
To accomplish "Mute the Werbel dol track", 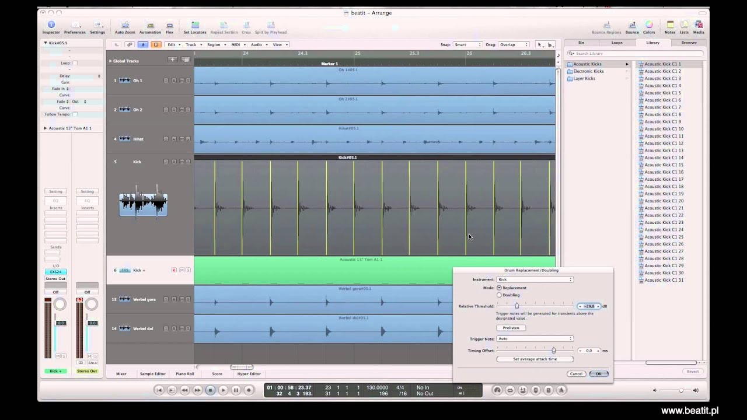I will (x=181, y=328).
